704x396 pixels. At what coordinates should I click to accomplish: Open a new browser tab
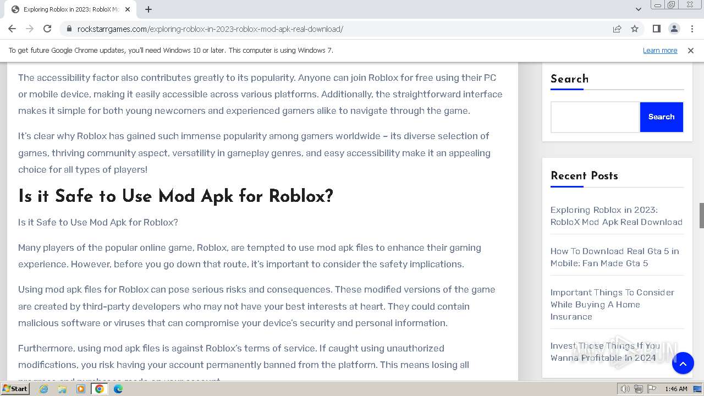[148, 9]
